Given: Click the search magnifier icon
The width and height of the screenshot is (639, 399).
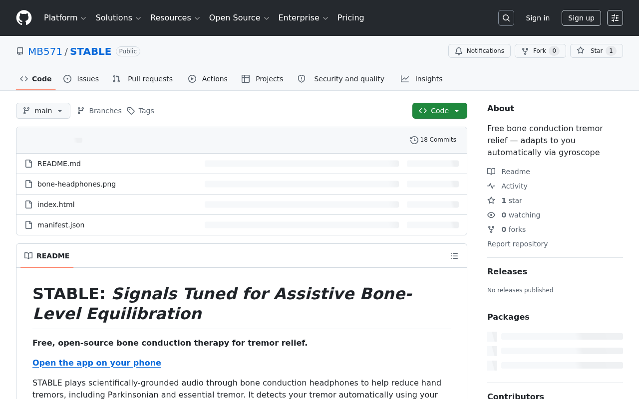Looking at the screenshot, I should pos(506,18).
